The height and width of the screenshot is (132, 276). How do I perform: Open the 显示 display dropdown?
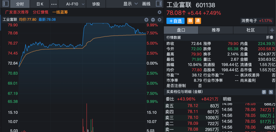pyautogui.click(x=130, y=4)
